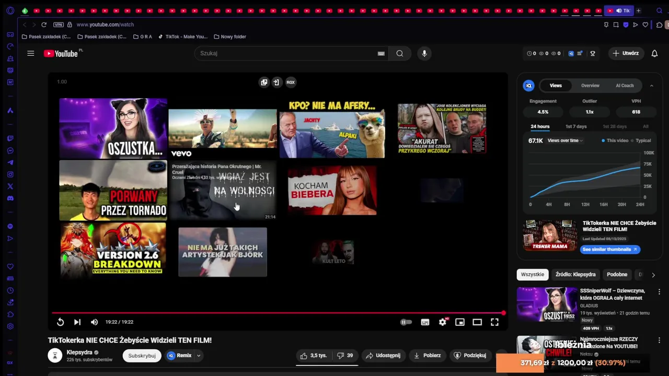The height and width of the screenshot is (376, 669).
Task: Collapse the vidIQ panel chevron
Action: coord(651,86)
